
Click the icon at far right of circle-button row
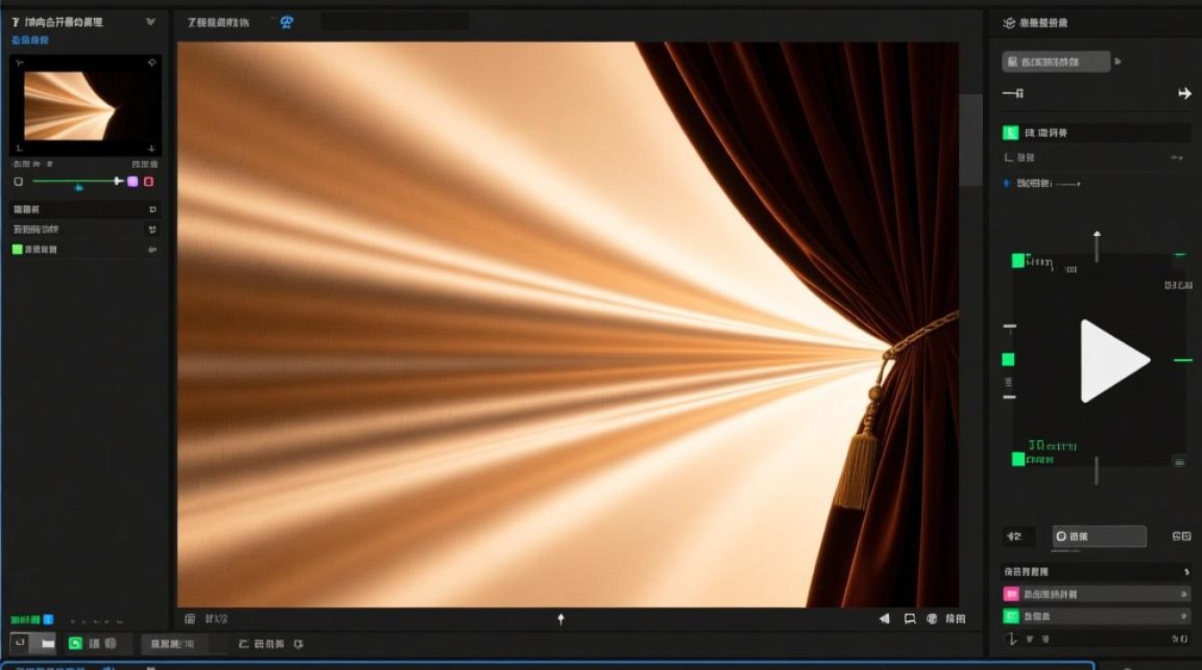[x=1181, y=536]
